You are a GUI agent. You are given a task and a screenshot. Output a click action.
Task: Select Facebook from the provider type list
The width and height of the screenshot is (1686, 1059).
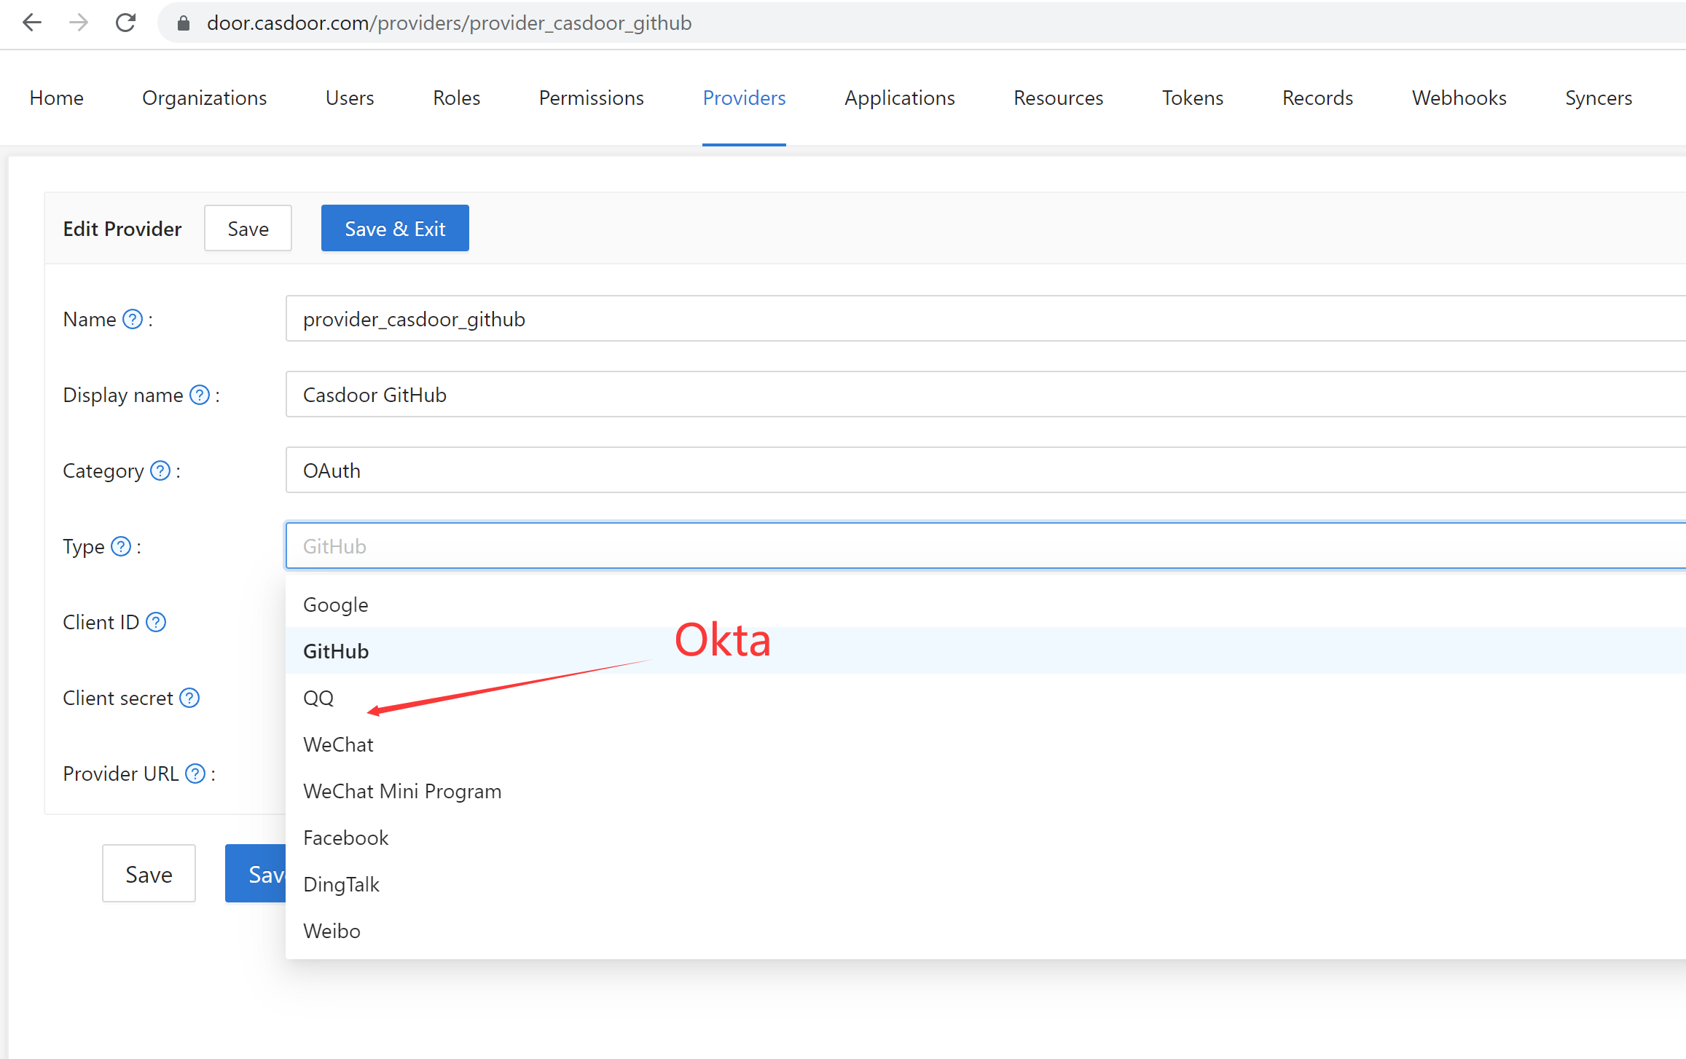345,837
